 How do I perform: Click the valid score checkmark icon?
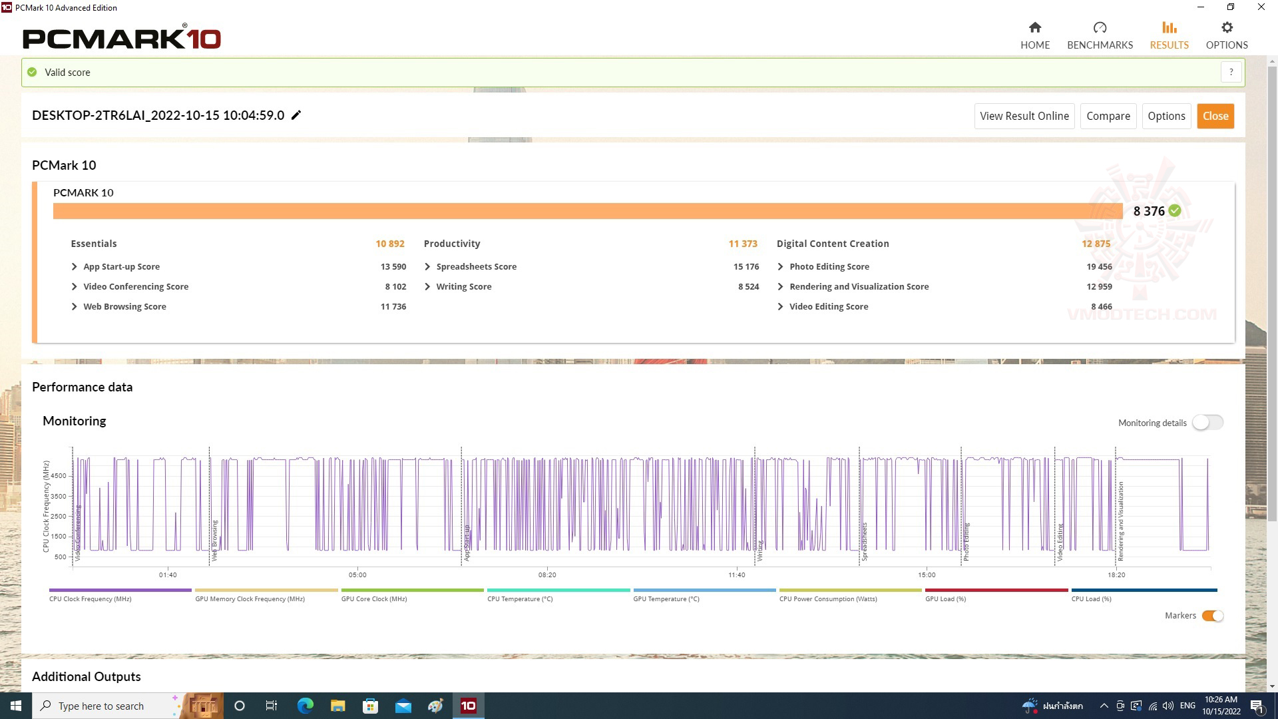(33, 72)
